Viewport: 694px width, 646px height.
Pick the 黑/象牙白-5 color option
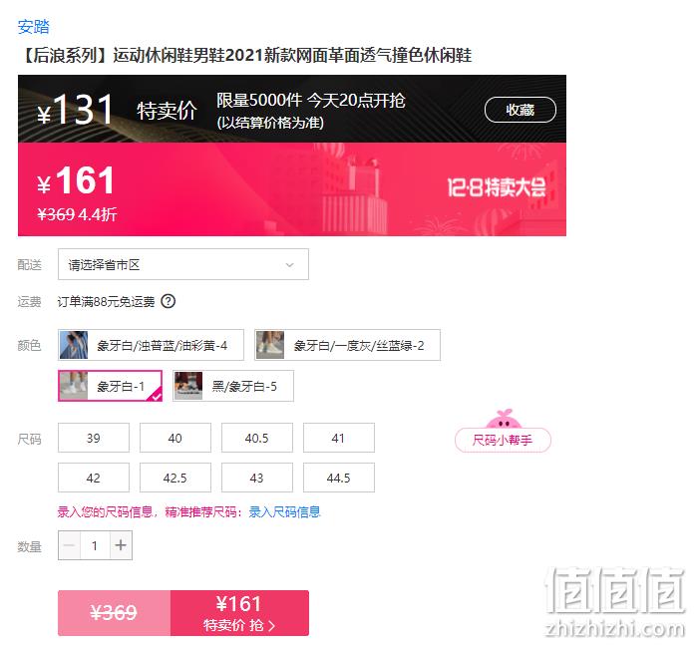click(233, 386)
